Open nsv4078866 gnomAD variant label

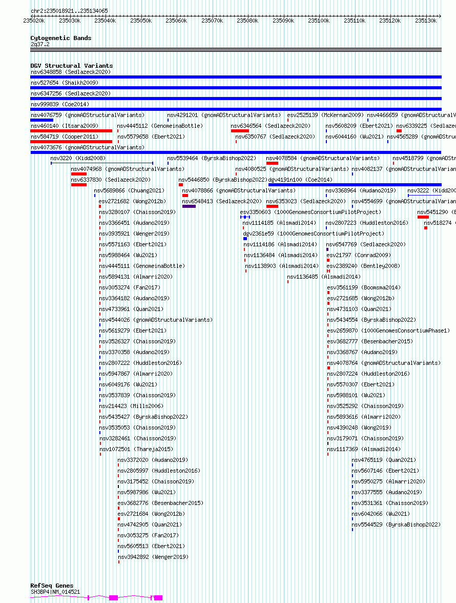coord(239,190)
